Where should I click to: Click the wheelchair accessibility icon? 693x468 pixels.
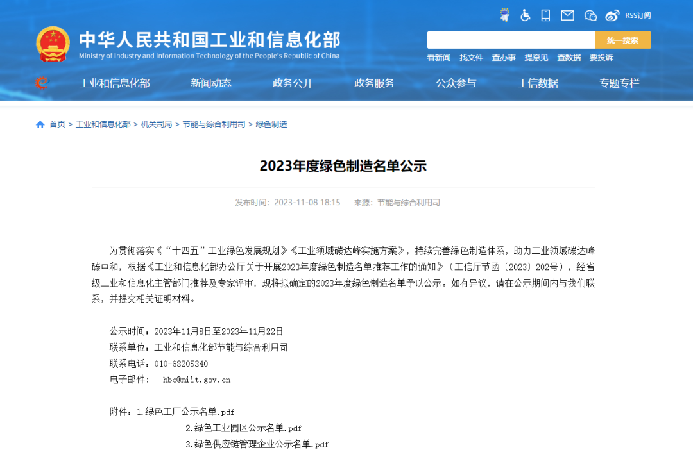525,15
